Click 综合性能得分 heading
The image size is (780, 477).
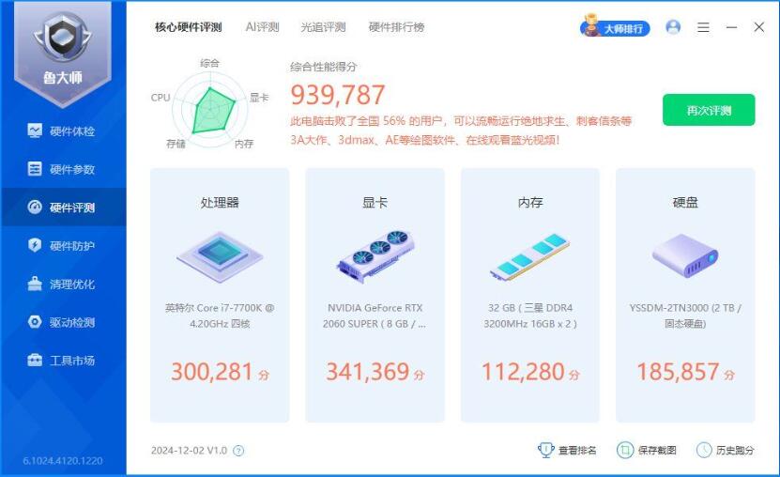click(323, 67)
